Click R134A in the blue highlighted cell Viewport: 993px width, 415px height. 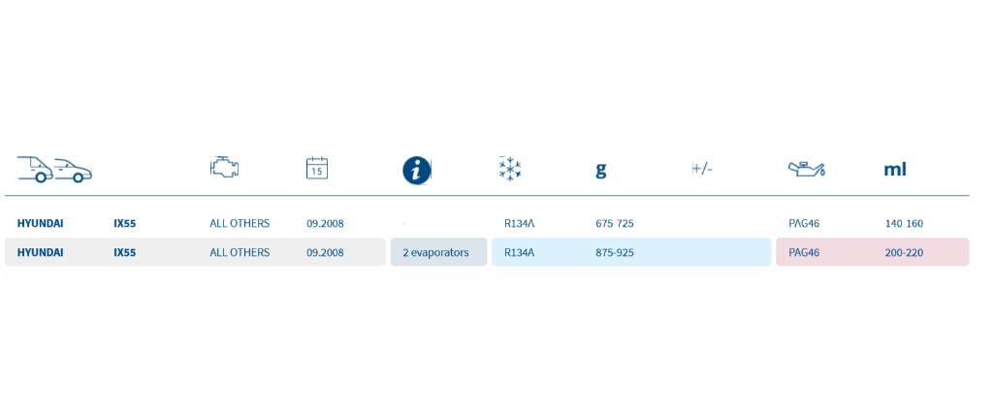[520, 252]
